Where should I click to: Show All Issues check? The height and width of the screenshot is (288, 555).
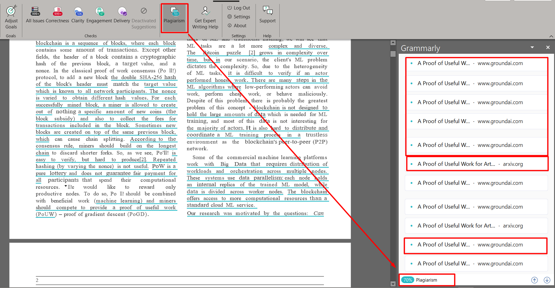[35, 15]
